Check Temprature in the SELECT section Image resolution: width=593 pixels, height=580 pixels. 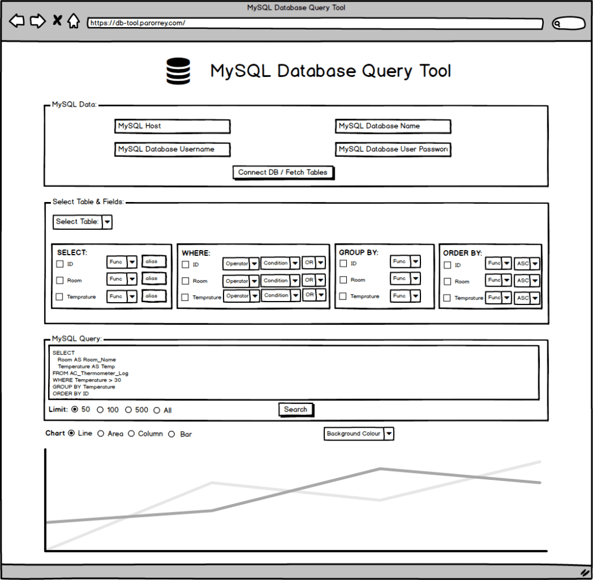(x=60, y=297)
